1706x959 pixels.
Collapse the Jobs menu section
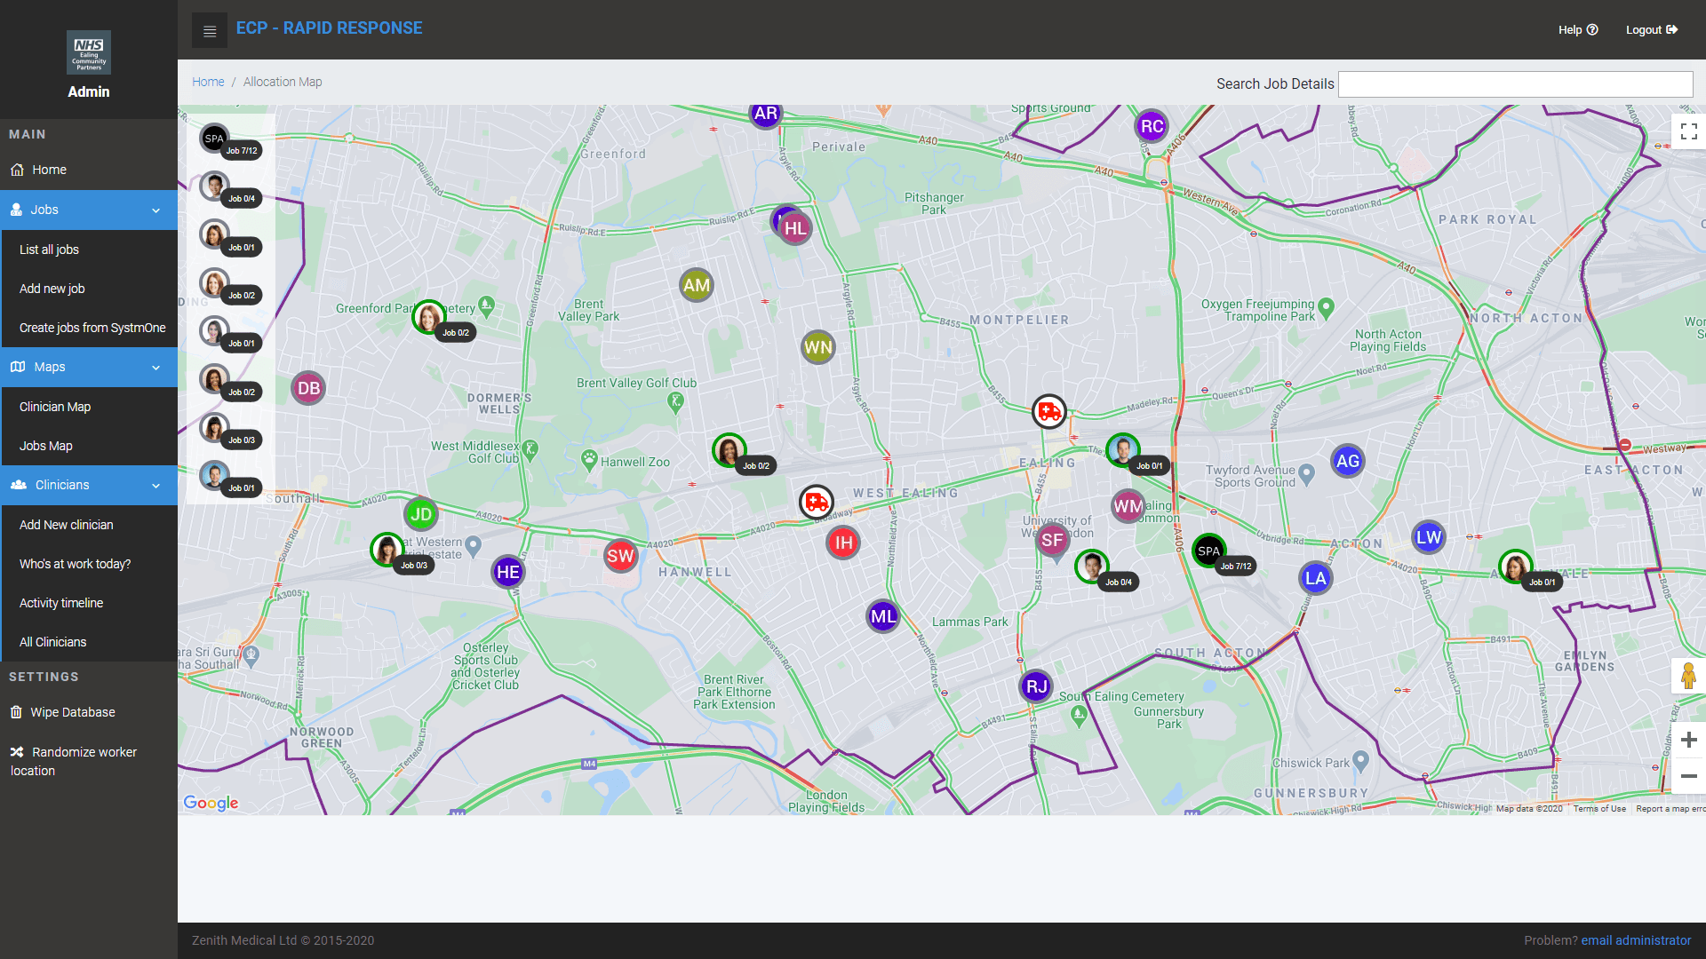click(155, 210)
